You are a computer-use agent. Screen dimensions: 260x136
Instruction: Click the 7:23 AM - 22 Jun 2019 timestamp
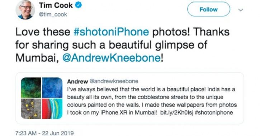(x=44, y=133)
